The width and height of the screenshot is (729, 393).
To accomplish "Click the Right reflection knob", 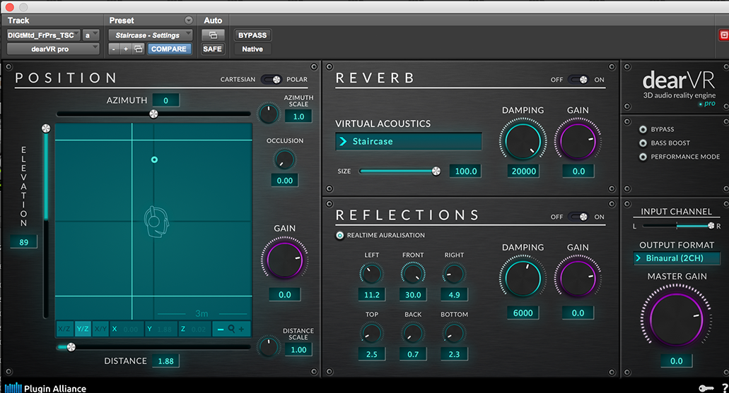I will (454, 274).
